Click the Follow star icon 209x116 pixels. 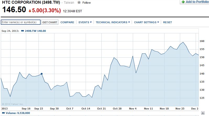[79, 2]
